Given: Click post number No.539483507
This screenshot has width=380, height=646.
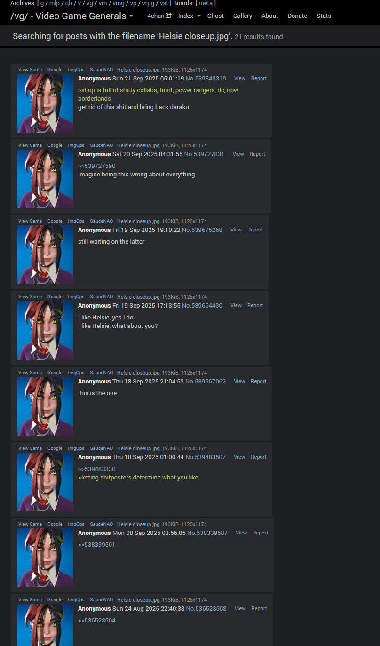Looking at the screenshot, I should 206,457.
